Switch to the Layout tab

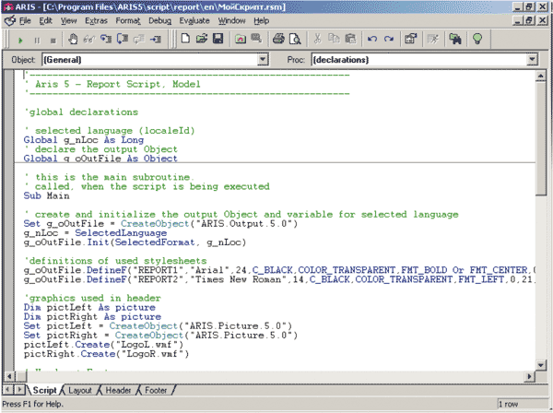coord(80,390)
